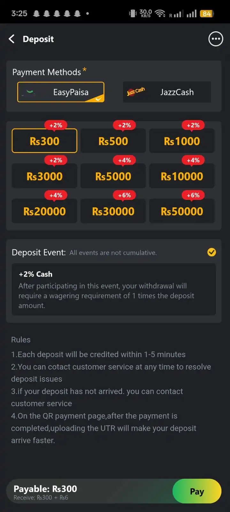Select the Rs10000 amount tile
The width and height of the screenshot is (230, 512).
tap(182, 176)
